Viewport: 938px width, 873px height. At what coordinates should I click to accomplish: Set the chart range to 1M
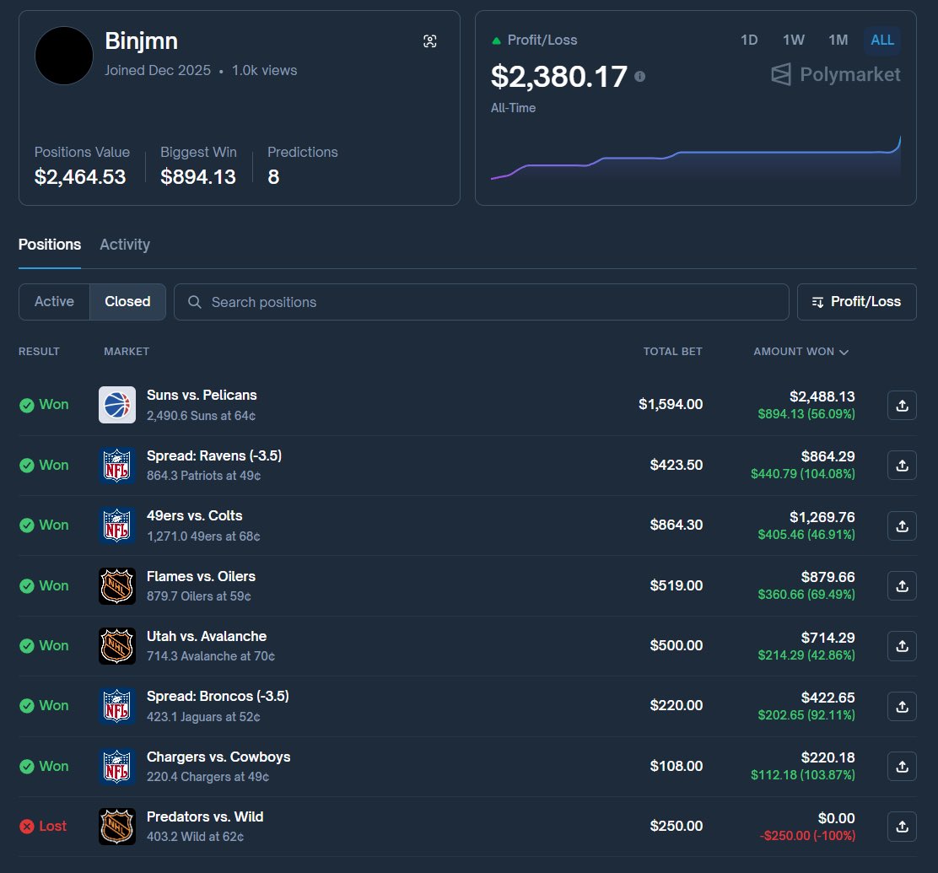(838, 40)
